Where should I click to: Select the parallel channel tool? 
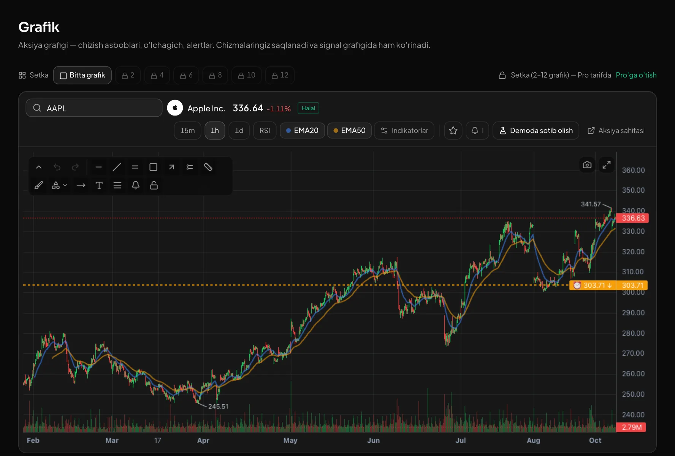(135, 167)
